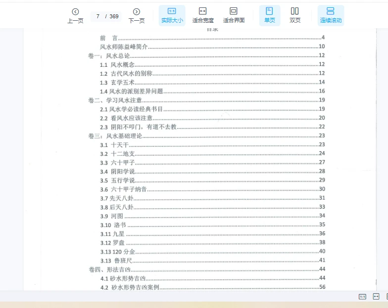This screenshot has width=388, height=308.
Task: Select actual size (实际大小) view
Action: tap(172, 15)
